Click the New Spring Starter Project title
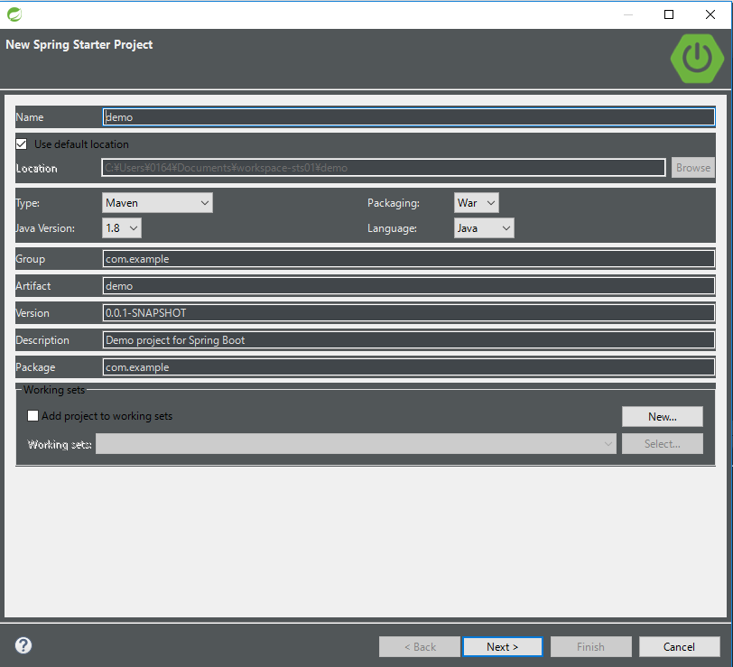 click(79, 45)
